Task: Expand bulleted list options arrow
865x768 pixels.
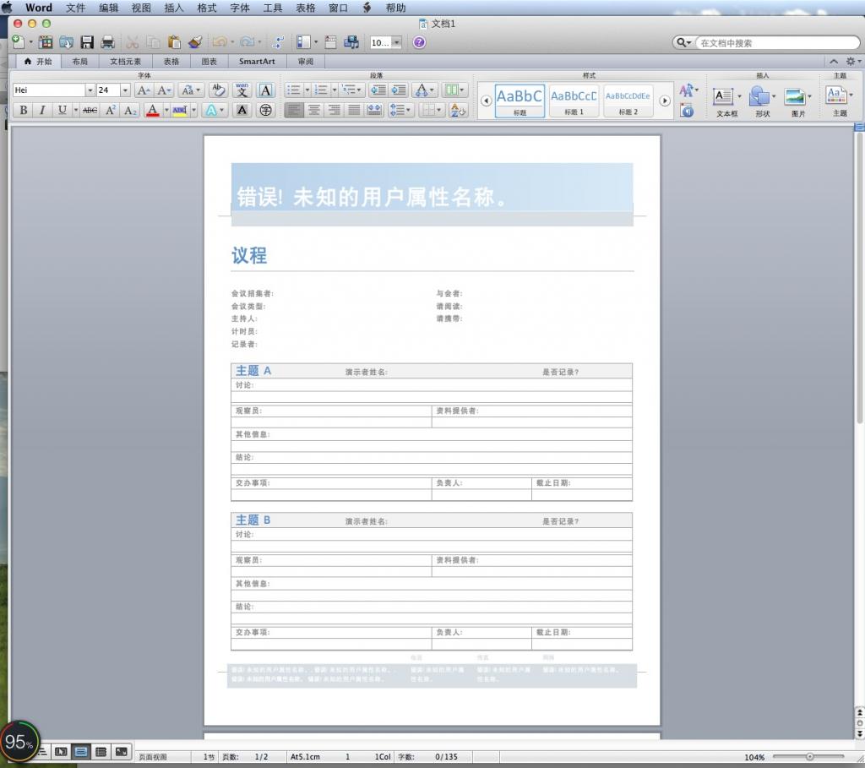Action: click(307, 90)
